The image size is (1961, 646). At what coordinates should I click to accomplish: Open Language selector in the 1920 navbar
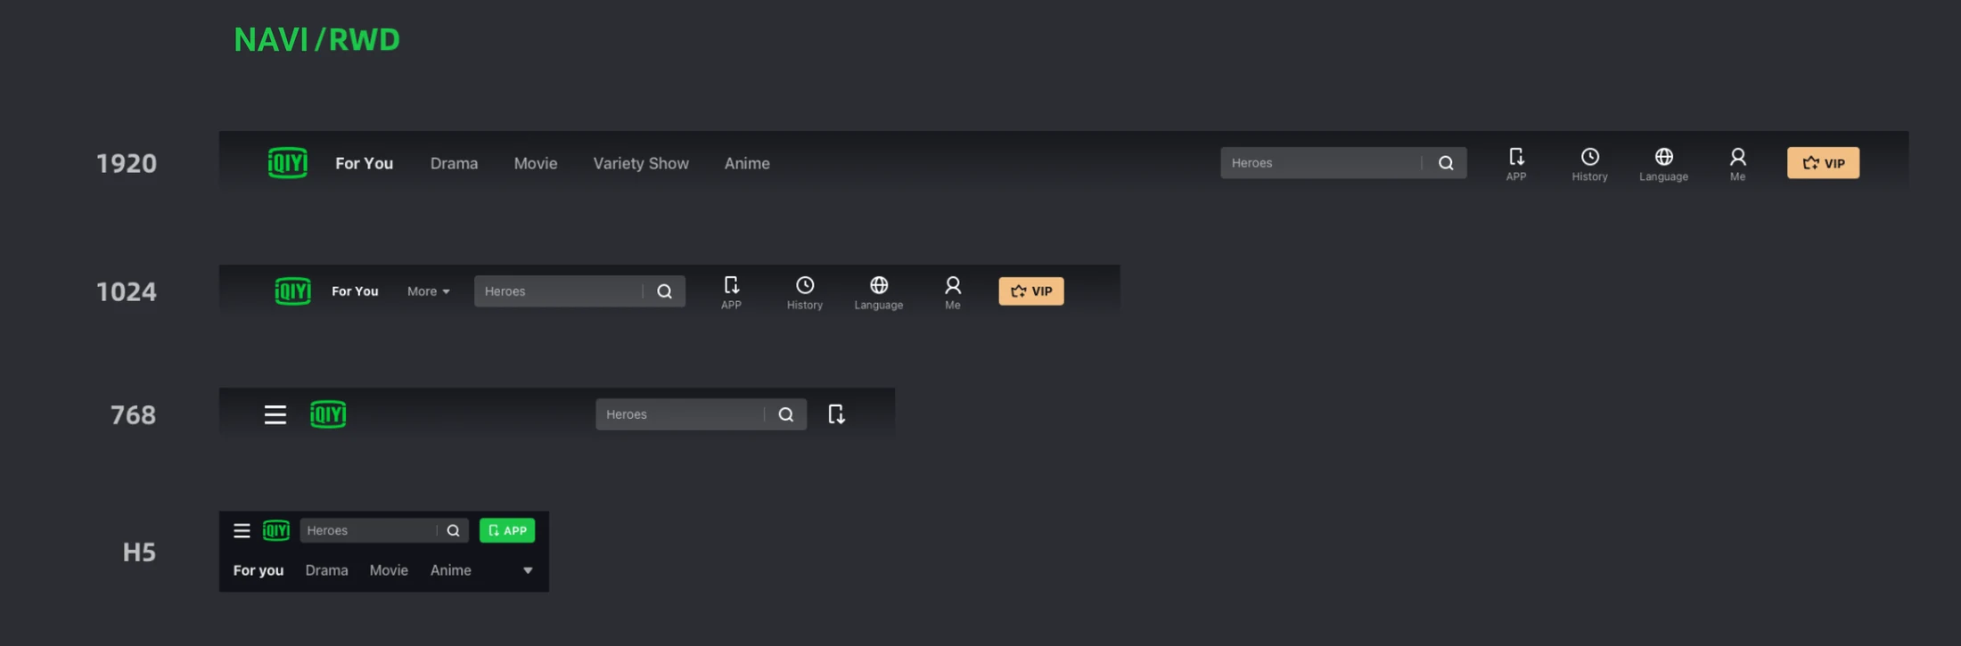pos(1663,164)
